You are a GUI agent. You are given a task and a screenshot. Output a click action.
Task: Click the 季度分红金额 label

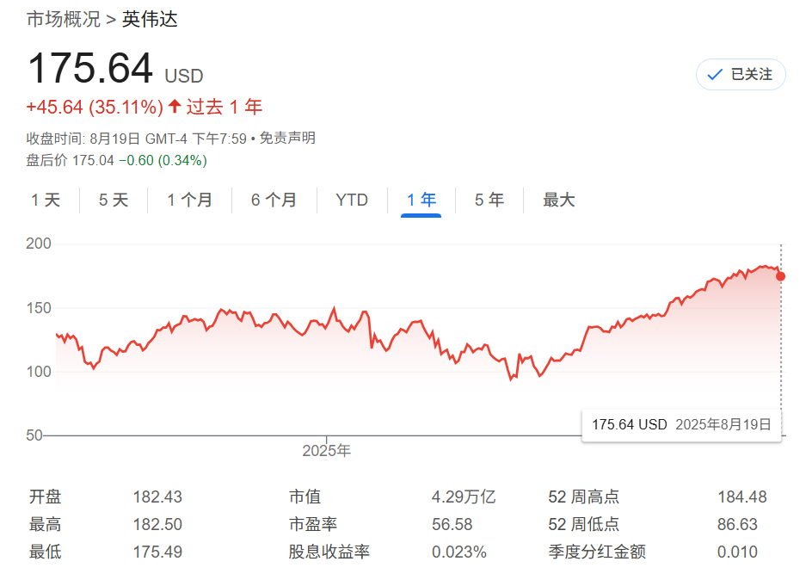[597, 552]
